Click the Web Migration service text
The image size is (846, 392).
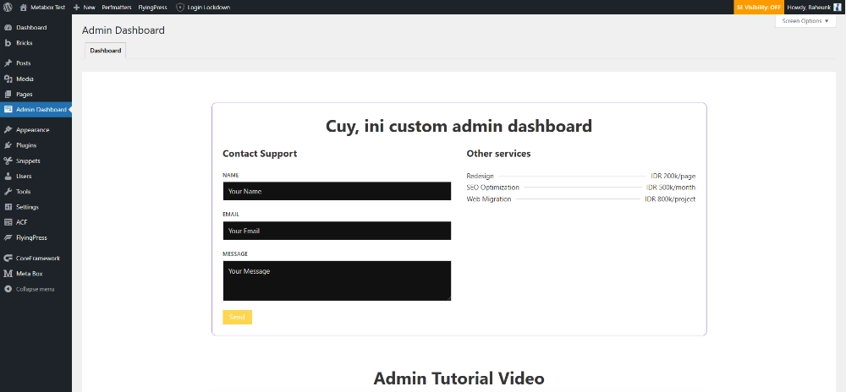click(x=489, y=199)
